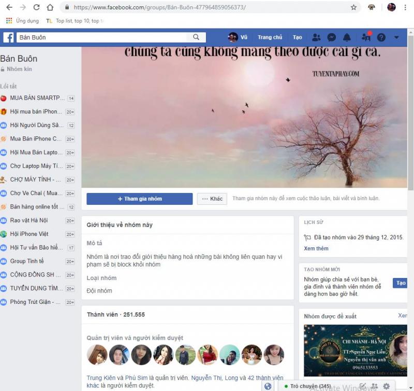Click the Facebook logo icon
414x391 pixels.
coord(8,37)
